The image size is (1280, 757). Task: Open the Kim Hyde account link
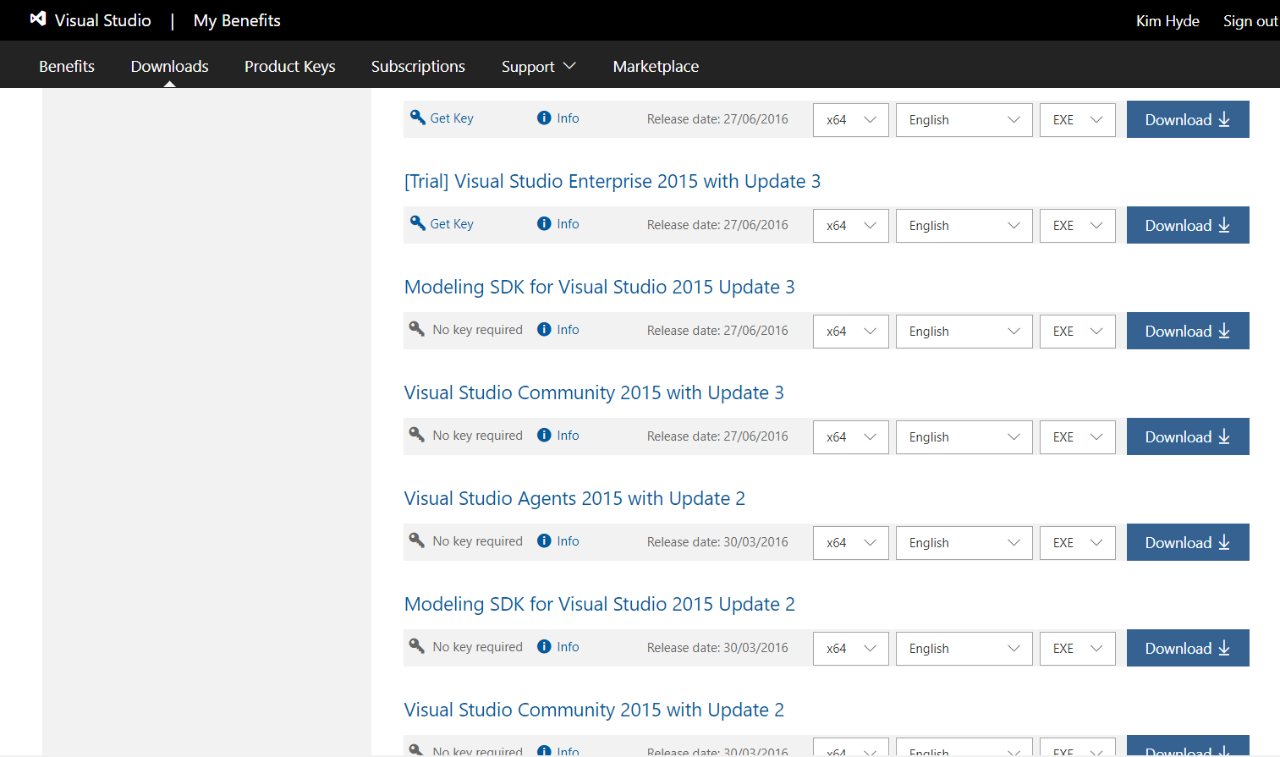tap(1167, 21)
